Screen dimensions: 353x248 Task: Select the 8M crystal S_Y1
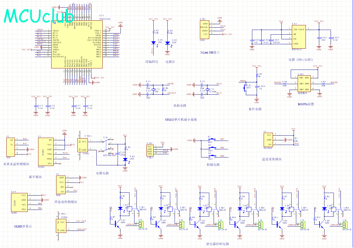tap(154, 90)
